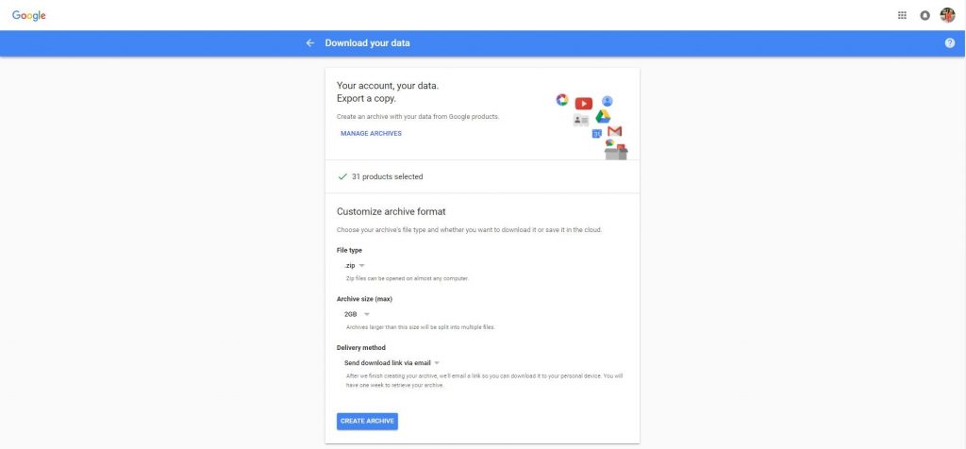Click the Download your data title
The height and width of the screenshot is (449, 966).
point(367,43)
